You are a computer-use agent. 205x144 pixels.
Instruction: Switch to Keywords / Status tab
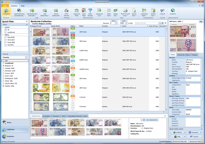pos(183,55)
